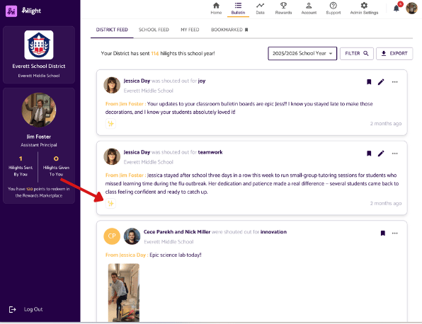Switch to the My Feed tab

click(190, 30)
